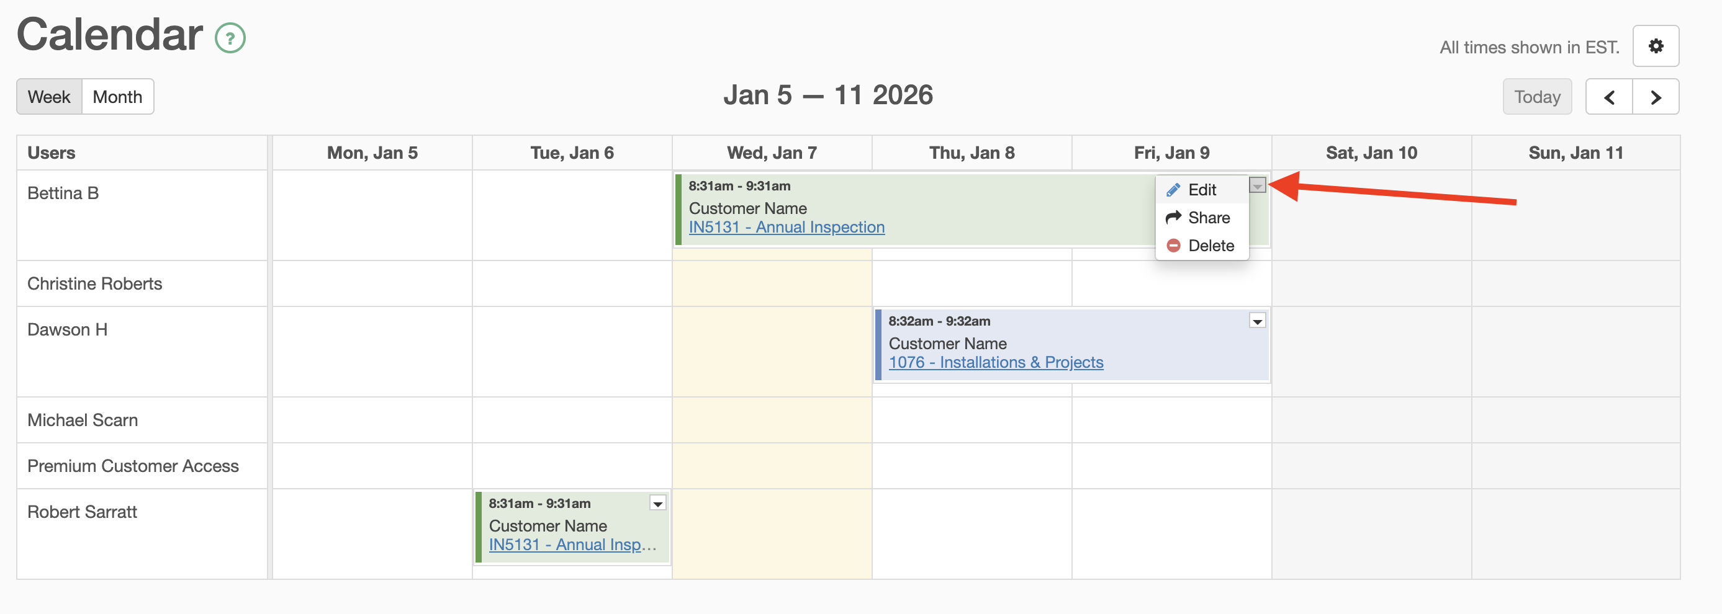This screenshot has height=614, width=1722.
Task: Open dropdown on Dawson H's 8:32am event
Action: coord(1258,321)
